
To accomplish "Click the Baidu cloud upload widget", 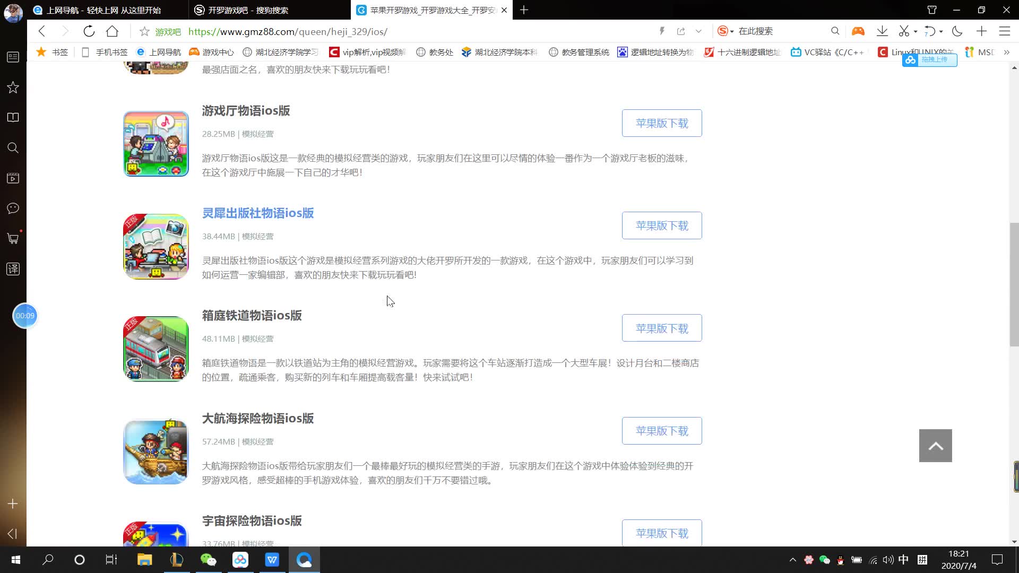I will point(929,60).
